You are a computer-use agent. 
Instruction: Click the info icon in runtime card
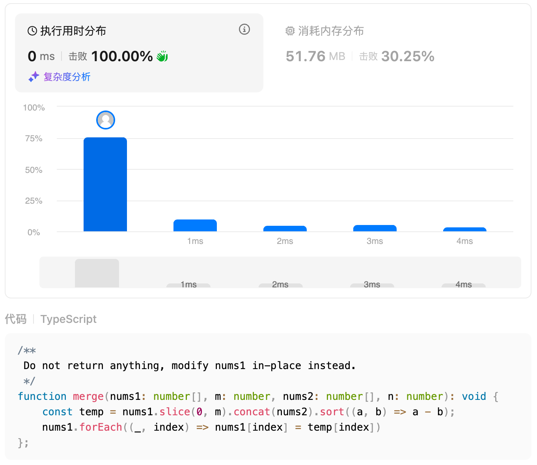[244, 29]
